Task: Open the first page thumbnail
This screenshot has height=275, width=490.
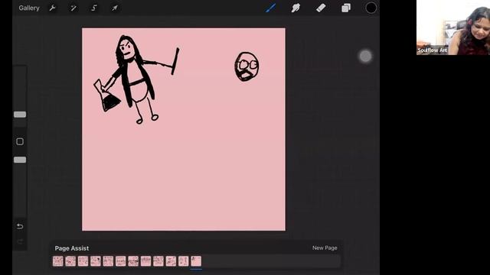Action: [58, 261]
